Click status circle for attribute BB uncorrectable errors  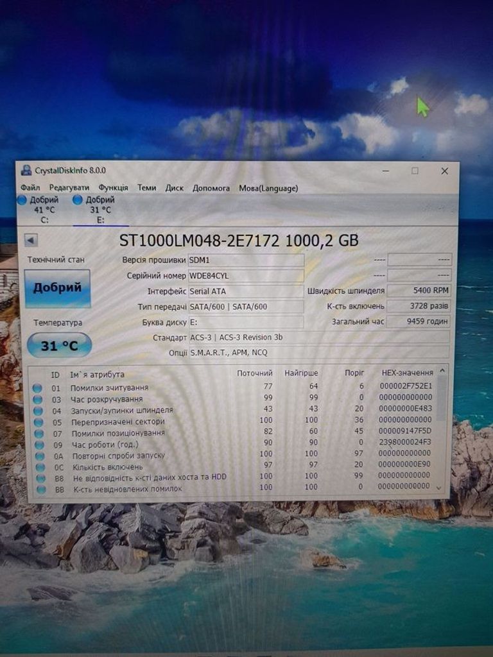click(x=41, y=489)
